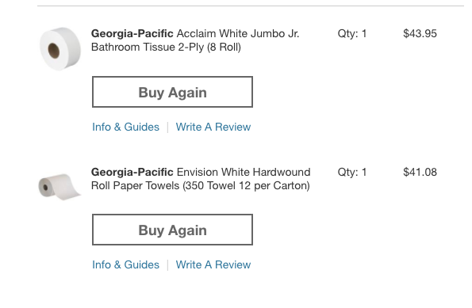Write A Review for Envision paper towels
The width and height of the screenshot is (472, 308).
(213, 264)
